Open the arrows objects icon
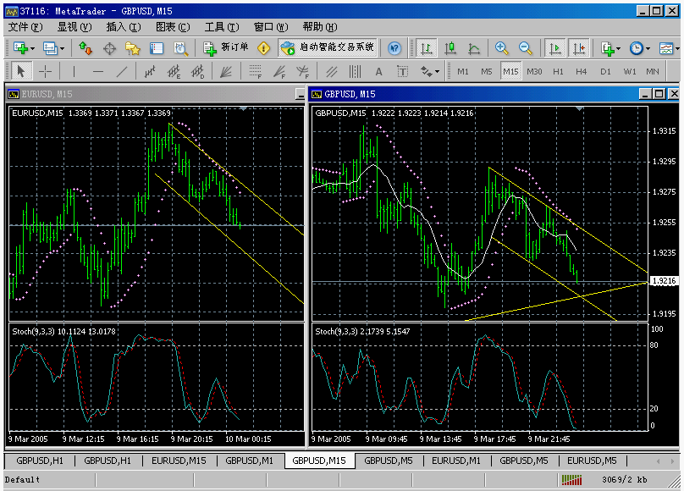The height and width of the screenshot is (491, 684). click(x=426, y=71)
